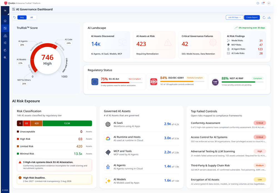
Task: Click the Create Report button
Action: (252, 17)
